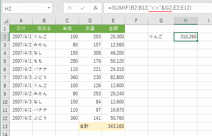Select column C header

pos(67,21)
